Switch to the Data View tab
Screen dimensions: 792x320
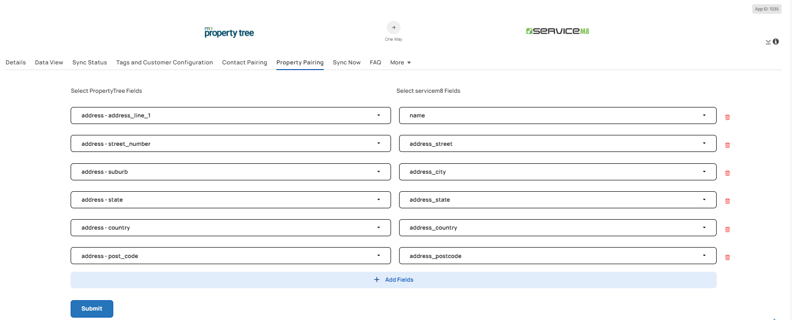click(x=49, y=62)
